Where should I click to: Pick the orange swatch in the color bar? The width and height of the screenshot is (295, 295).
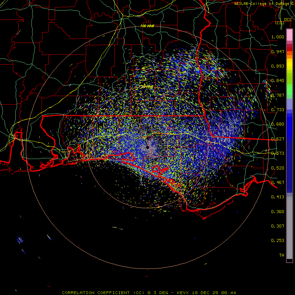(x=289, y=57)
